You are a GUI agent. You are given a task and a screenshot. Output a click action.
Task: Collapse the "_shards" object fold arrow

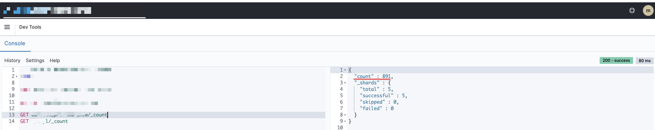345,83
